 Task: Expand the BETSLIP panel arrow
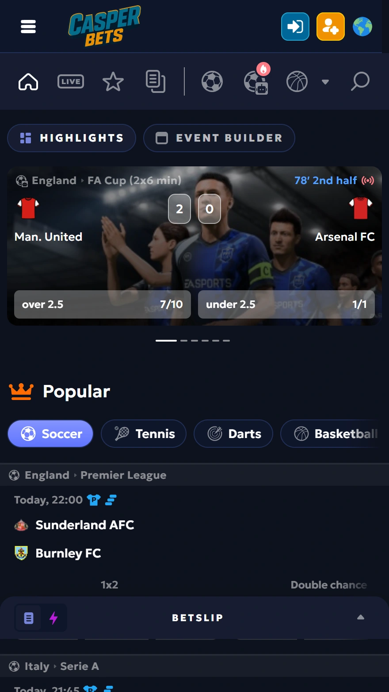pos(361,617)
